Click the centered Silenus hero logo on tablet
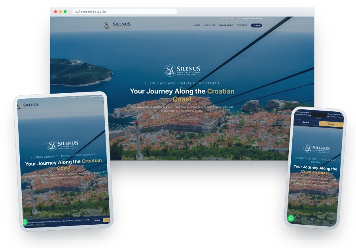This screenshot has width=356, height=248. click(62, 145)
